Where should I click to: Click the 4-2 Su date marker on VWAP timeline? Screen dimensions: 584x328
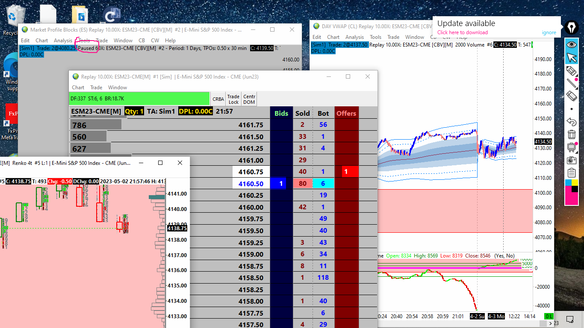477,316
